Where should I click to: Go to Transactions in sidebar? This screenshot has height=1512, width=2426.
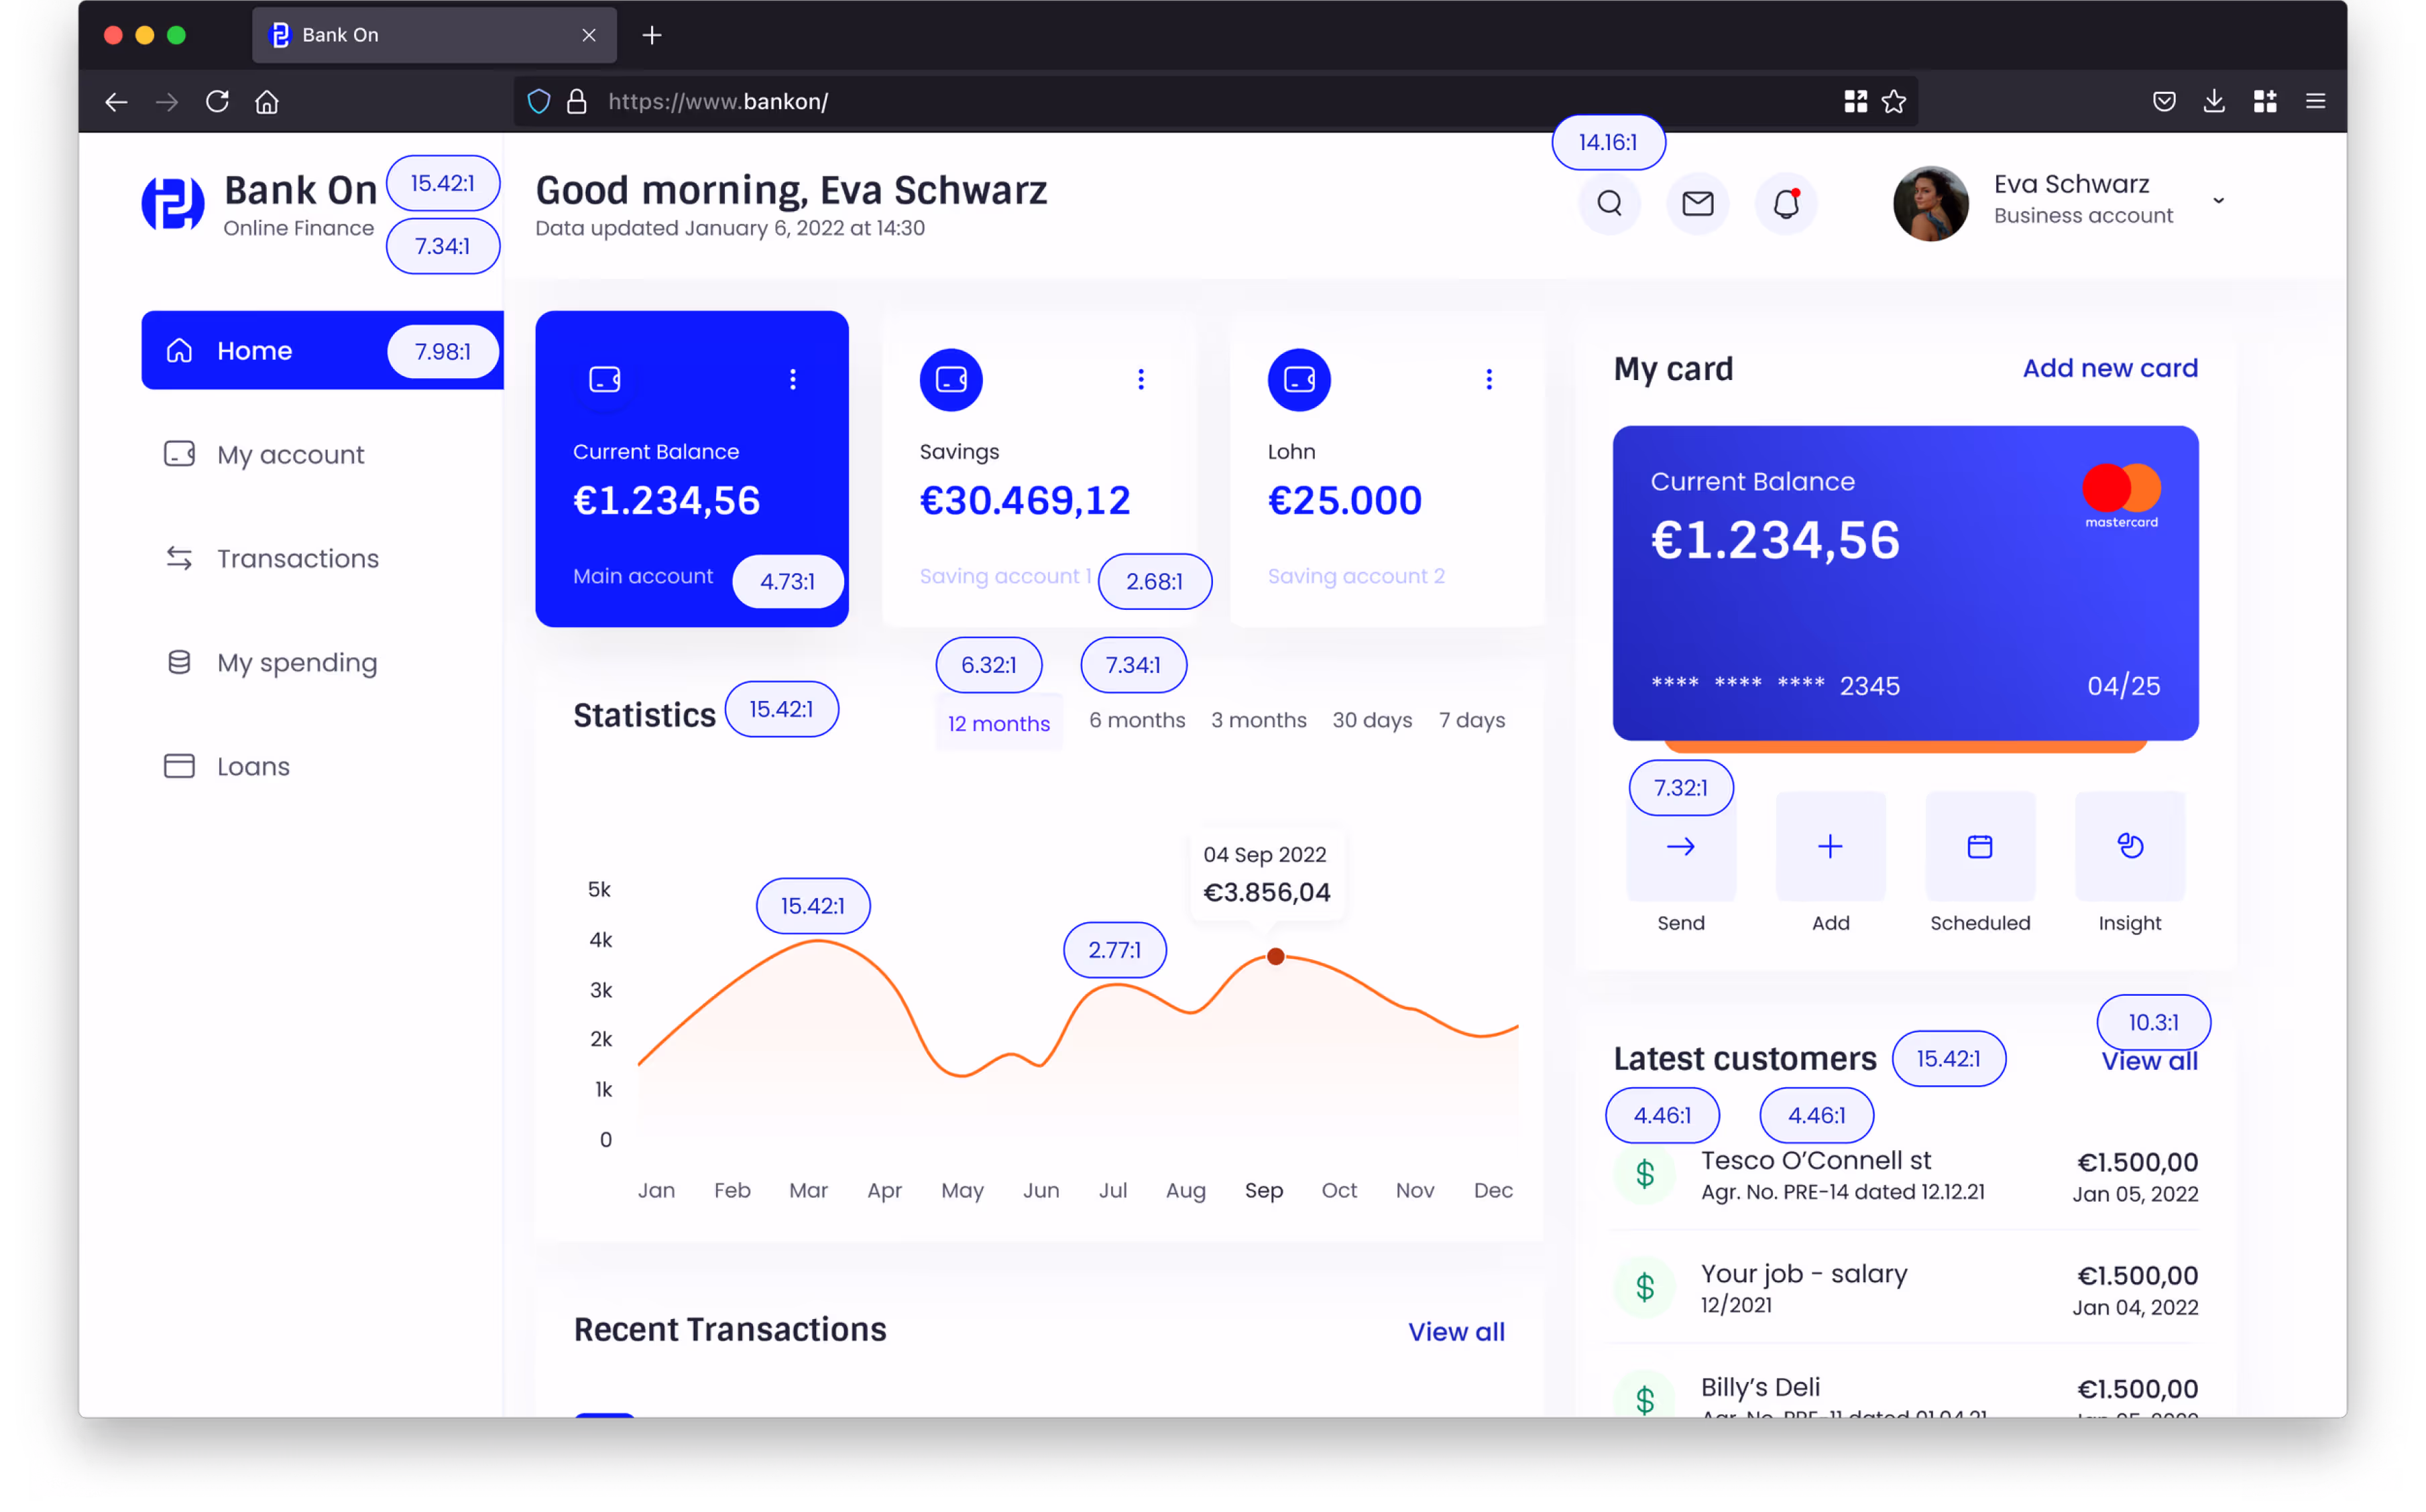click(297, 558)
